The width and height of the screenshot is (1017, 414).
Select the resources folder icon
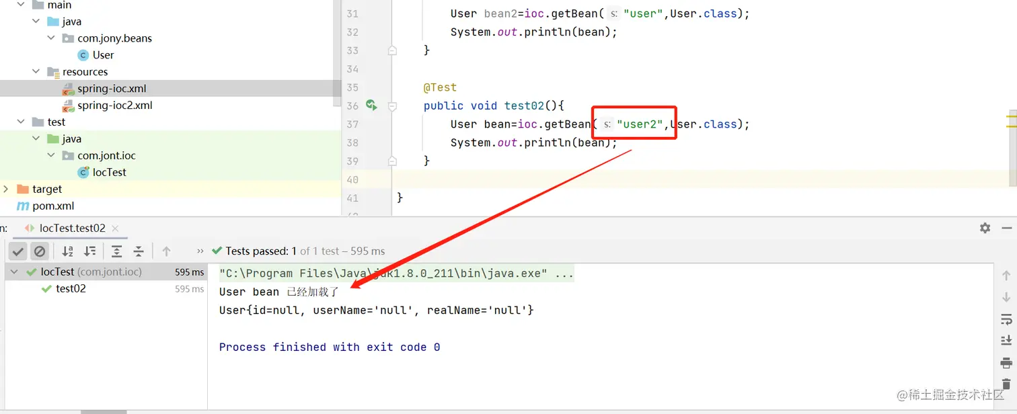click(x=53, y=72)
